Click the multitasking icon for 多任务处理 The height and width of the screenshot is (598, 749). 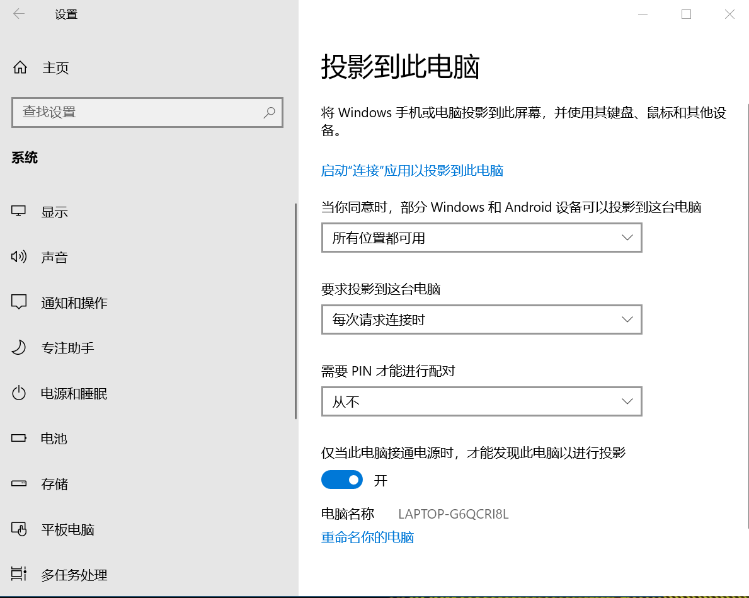[x=19, y=573]
